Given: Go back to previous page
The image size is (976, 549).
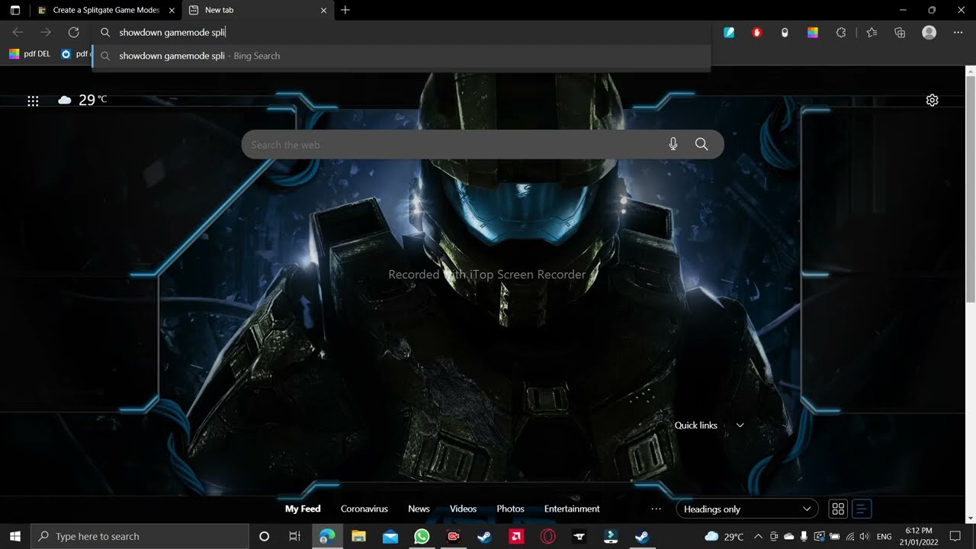Looking at the screenshot, I should tap(18, 32).
